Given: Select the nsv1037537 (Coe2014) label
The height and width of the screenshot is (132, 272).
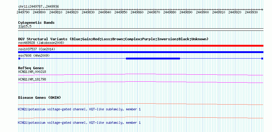Looking at the screenshot, I should [37, 49].
